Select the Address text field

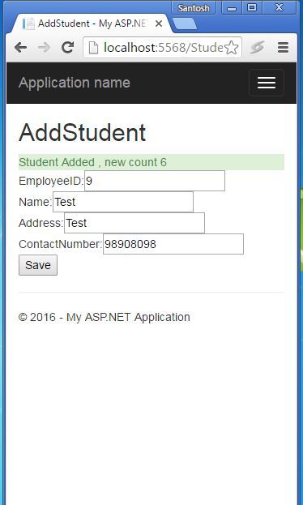tap(134, 223)
